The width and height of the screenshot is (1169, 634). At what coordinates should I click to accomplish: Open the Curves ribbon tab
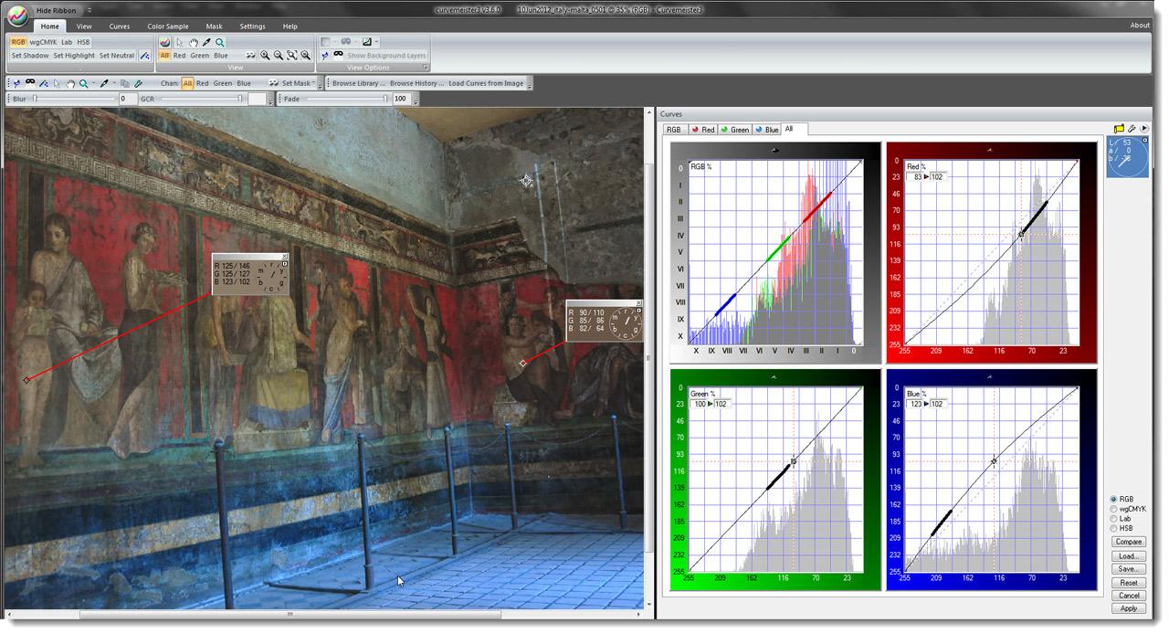120,26
